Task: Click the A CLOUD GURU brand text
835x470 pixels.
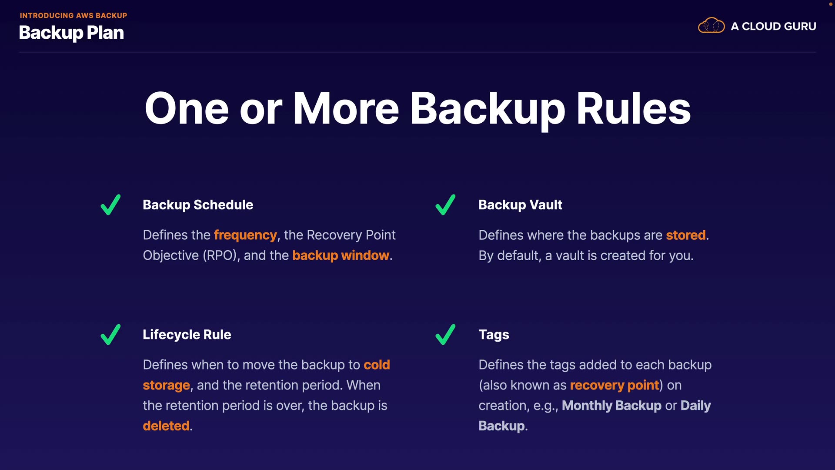Action: click(x=773, y=27)
